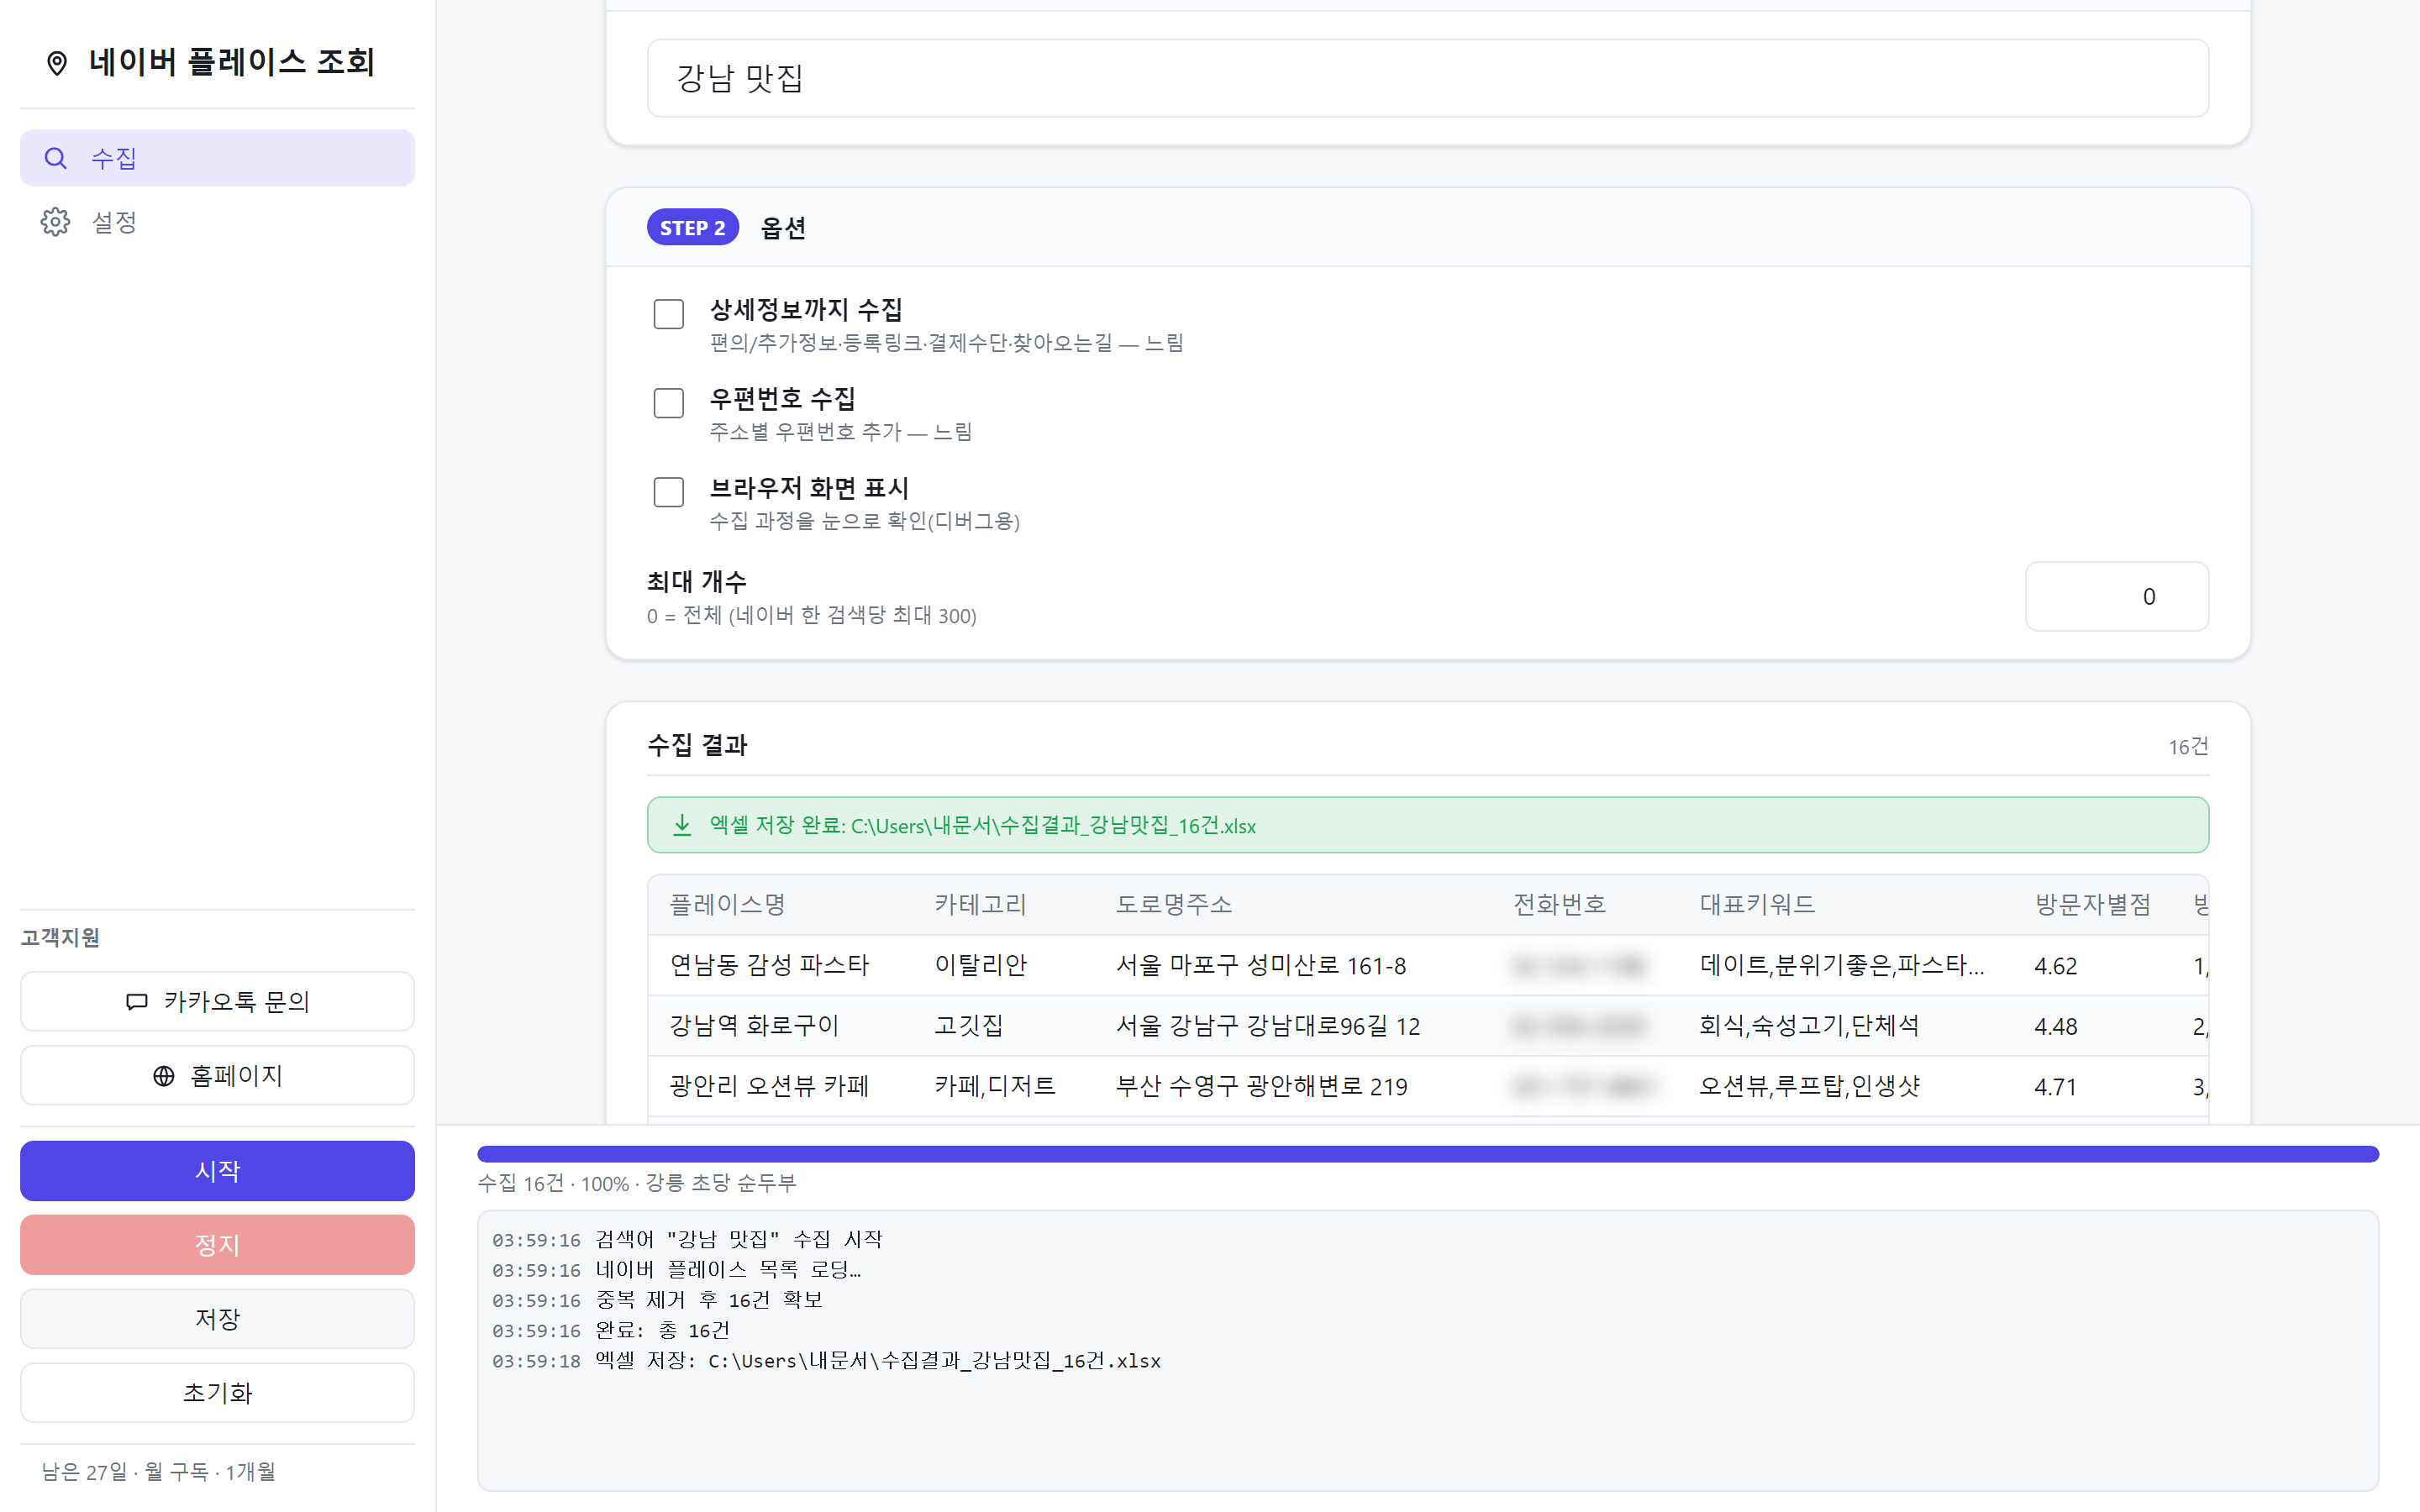Viewport: 2420px width, 1512px height.
Task: Click log line 네이버 플레이스 목록 로딩…
Action: click(x=728, y=1270)
